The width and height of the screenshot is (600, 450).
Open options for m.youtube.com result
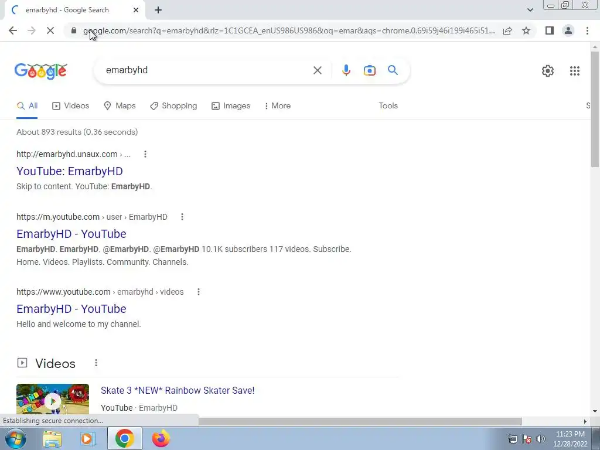(x=182, y=217)
